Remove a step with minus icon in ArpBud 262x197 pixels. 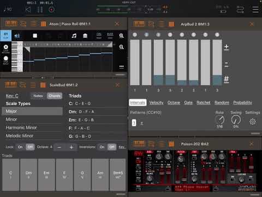point(227,64)
